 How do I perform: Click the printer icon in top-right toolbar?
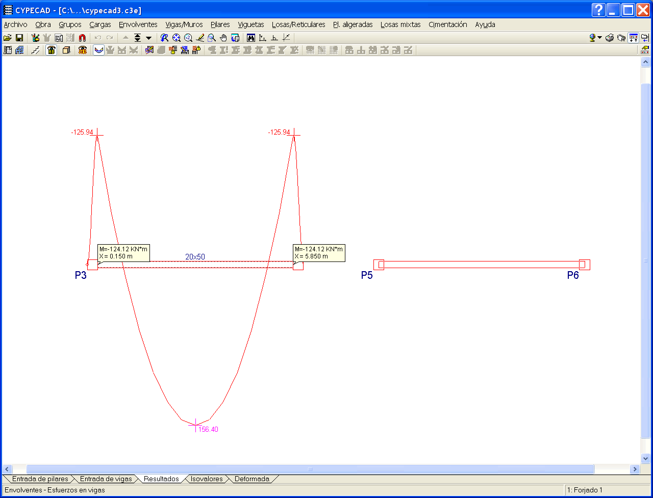tap(610, 38)
